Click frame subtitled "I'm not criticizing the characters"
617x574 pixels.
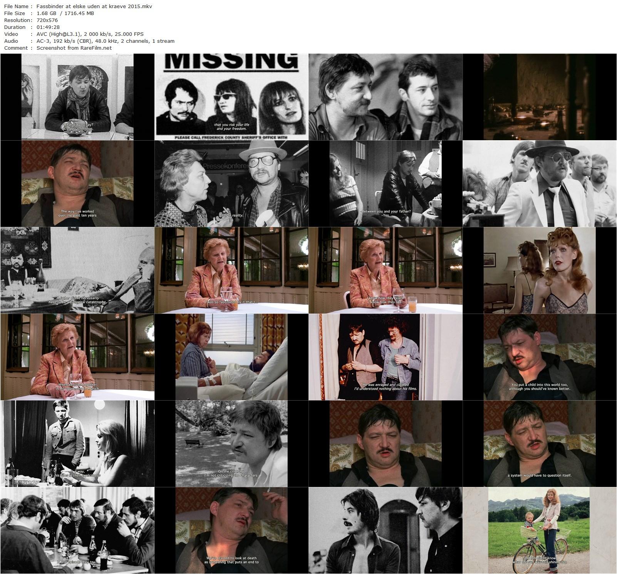click(x=231, y=443)
